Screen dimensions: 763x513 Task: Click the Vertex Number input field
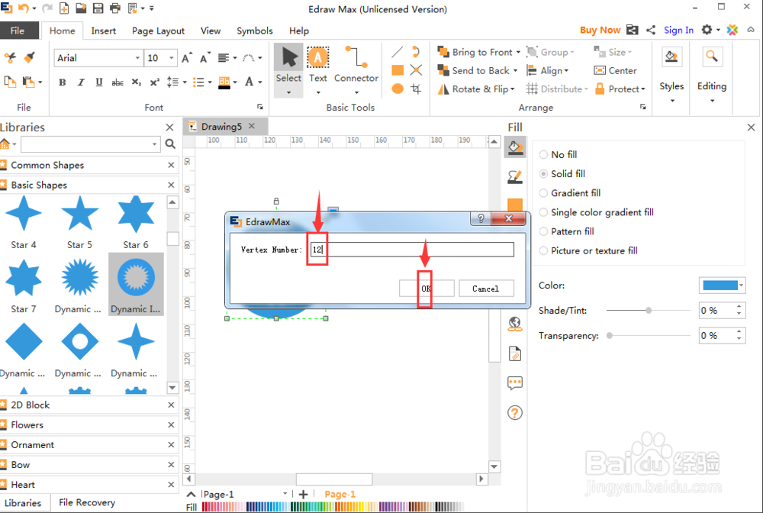[412, 250]
